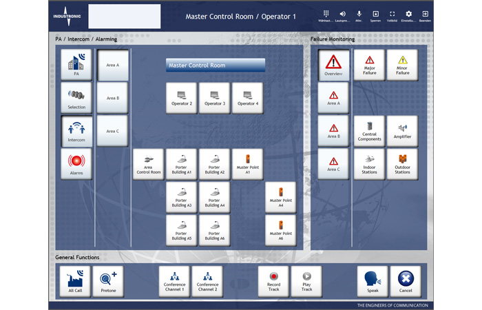Mute the microphone (Mikr.) in top bar

coord(359,15)
